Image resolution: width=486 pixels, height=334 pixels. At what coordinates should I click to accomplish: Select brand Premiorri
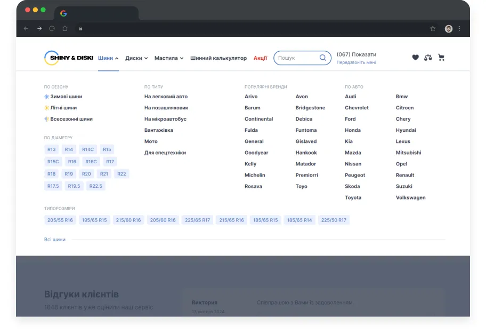307,175
